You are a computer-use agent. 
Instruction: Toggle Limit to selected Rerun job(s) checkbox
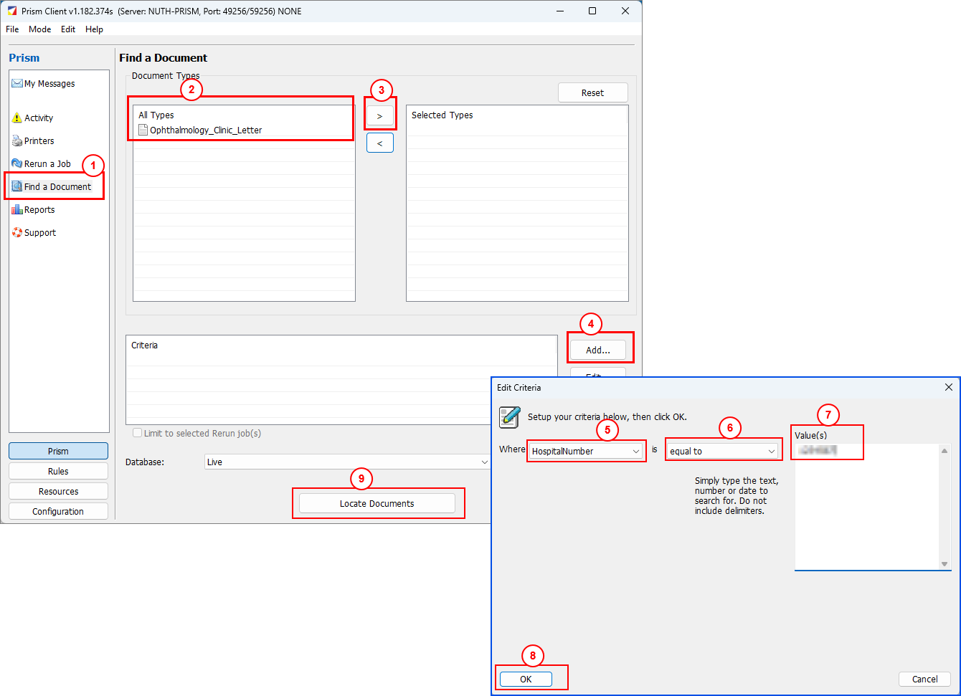[x=138, y=434]
